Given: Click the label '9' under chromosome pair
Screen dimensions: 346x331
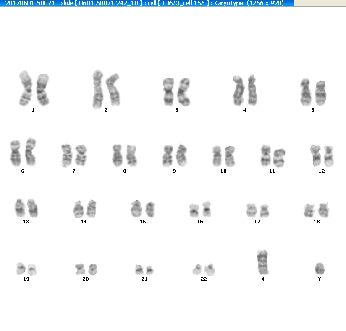Looking at the screenshot, I should point(174,171).
